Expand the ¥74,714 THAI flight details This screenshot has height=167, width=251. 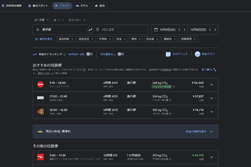(211, 112)
